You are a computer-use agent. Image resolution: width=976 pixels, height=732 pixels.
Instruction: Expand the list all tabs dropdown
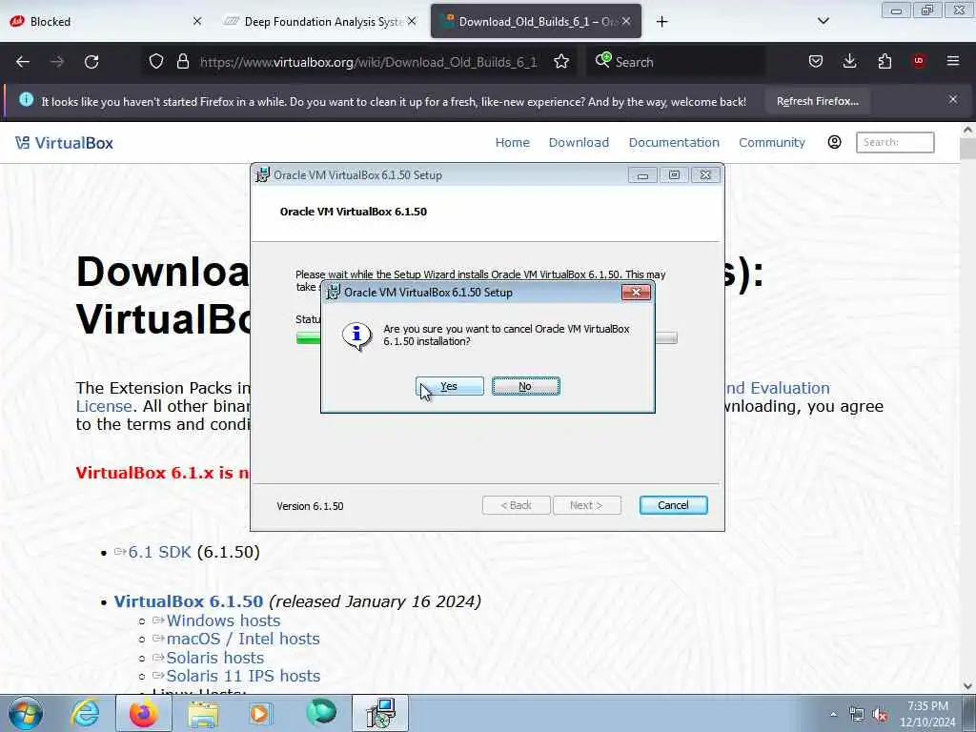point(823,22)
